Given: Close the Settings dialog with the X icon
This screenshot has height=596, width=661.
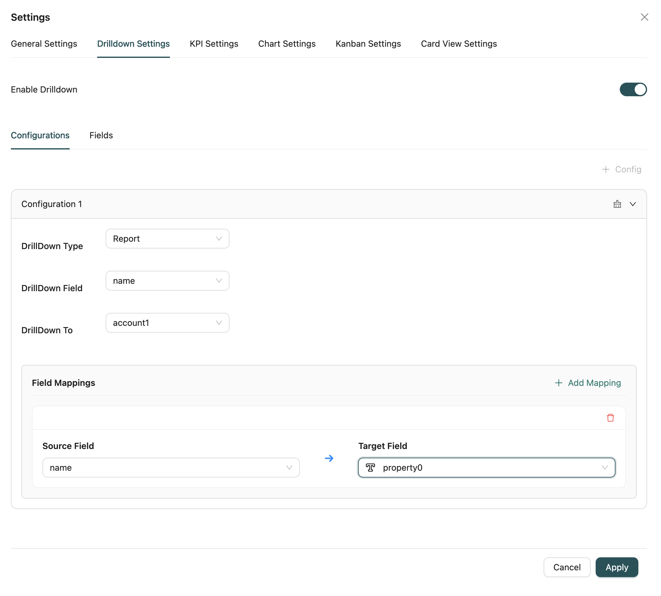Looking at the screenshot, I should [x=645, y=17].
